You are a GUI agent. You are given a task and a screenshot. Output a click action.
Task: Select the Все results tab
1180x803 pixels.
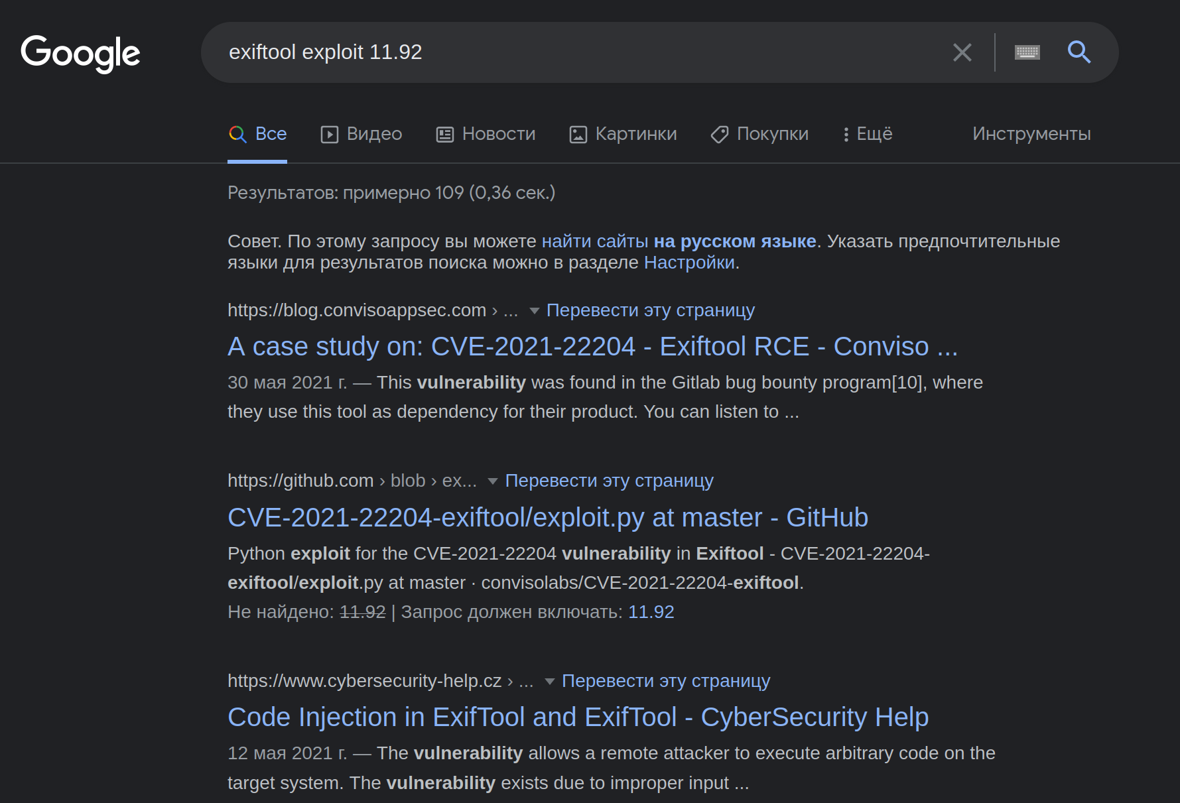pyautogui.click(x=258, y=134)
